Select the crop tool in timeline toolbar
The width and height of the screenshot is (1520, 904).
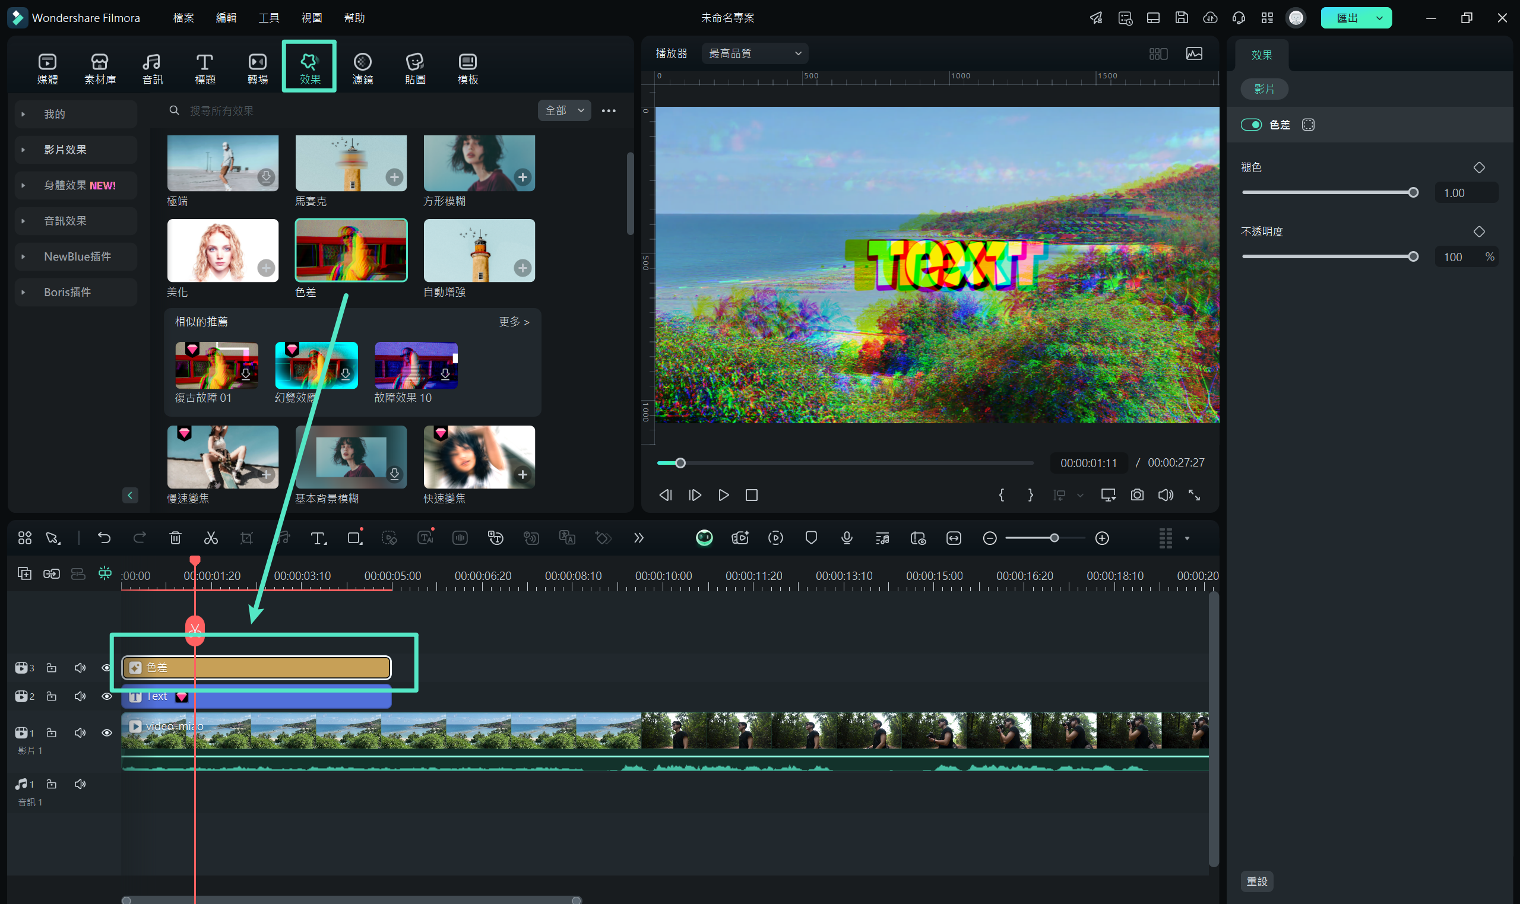tap(246, 538)
